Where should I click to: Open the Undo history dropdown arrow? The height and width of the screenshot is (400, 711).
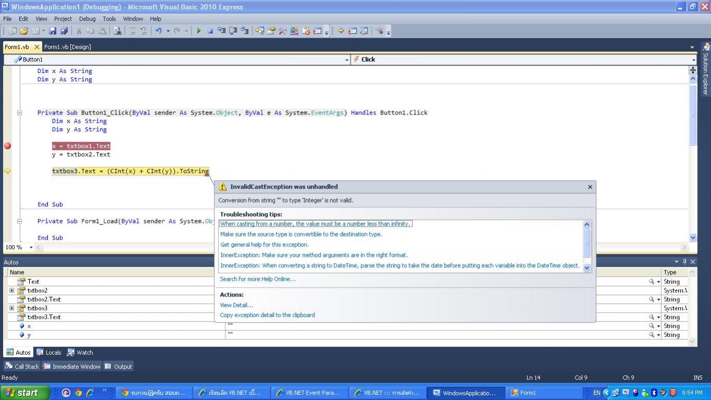point(168,31)
